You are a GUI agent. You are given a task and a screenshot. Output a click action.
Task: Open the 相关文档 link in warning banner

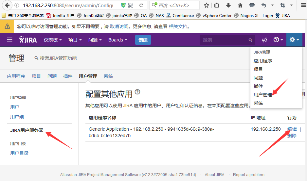pos(178,26)
